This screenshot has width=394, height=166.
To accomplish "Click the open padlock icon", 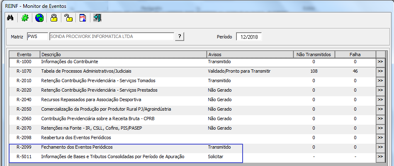I will [x=68, y=18].
